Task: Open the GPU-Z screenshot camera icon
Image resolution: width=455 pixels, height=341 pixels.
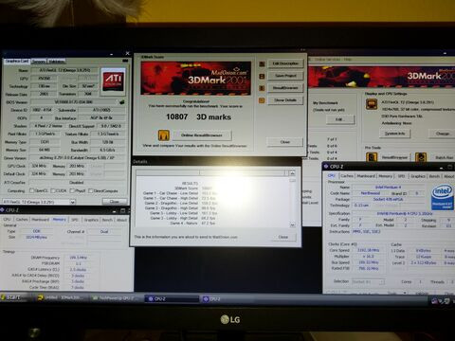Action: (125, 61)
